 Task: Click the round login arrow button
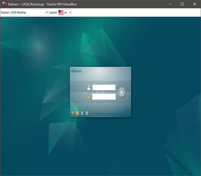[122, 92]
